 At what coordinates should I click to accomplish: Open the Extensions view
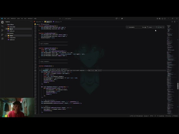2,39
